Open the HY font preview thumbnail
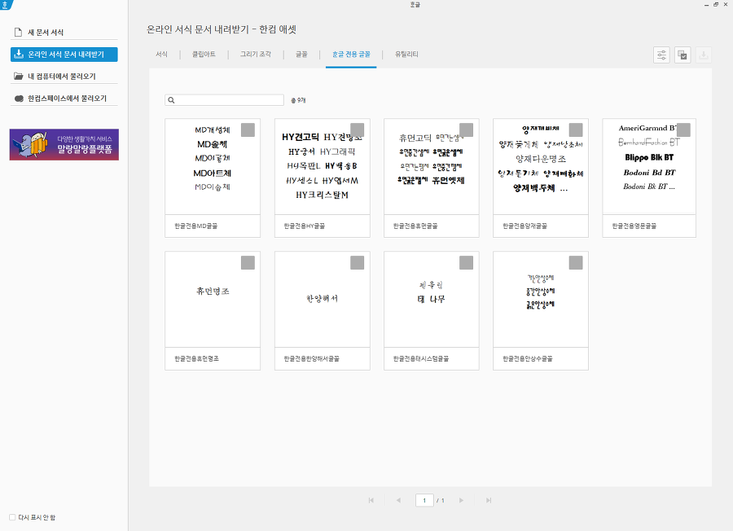This screenshot has height=531, width=733. coord(322,167)
